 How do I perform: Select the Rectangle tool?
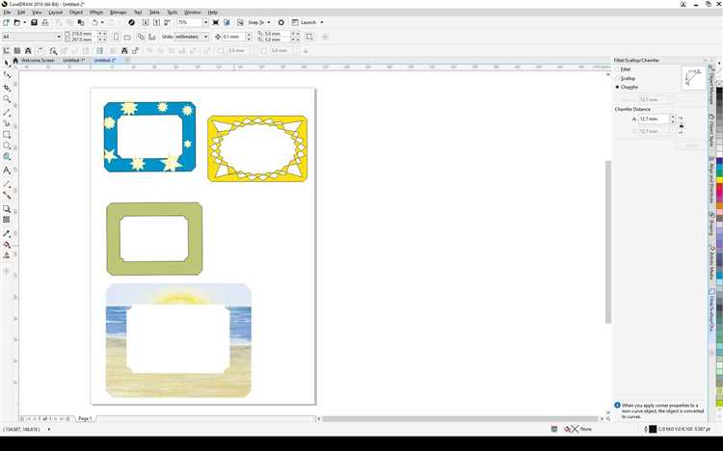7,135
